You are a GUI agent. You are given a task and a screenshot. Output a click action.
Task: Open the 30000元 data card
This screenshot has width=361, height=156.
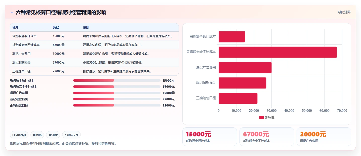pos(324,137)
